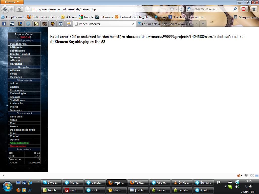This screenshot has width=259, height=194.
Task: Go back with the Back arrow
Action: [5, 9]
